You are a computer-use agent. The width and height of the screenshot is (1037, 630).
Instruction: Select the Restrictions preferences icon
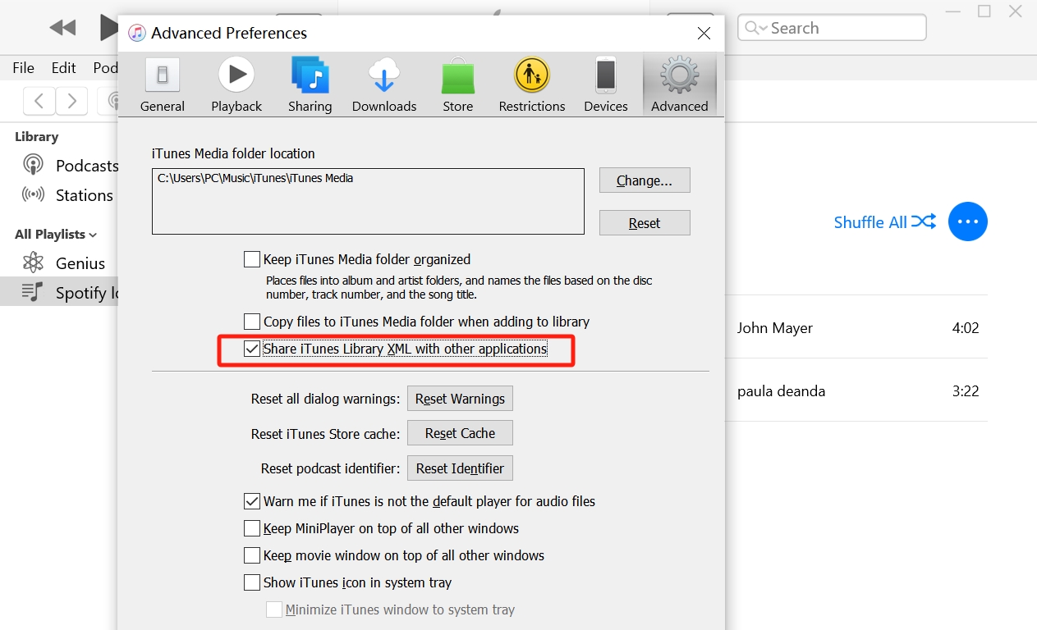[x=532, y=84]
